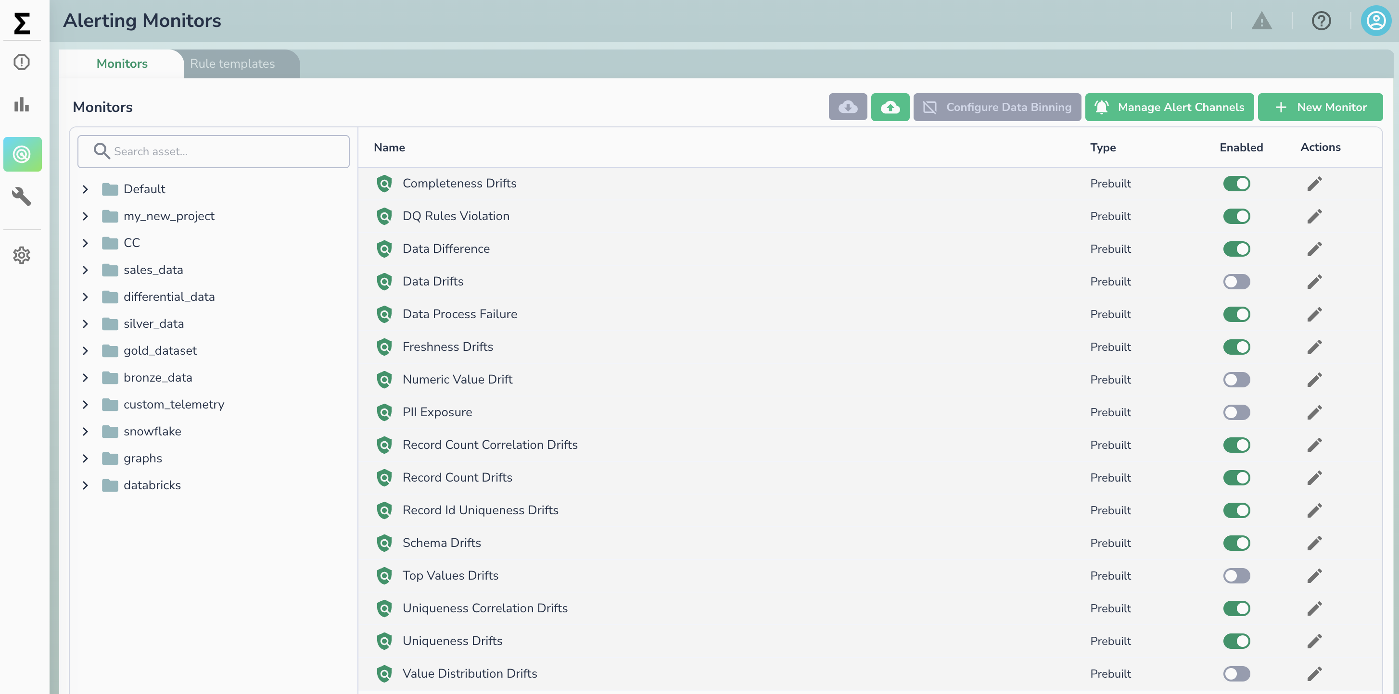Open the bar chart sidebar icon
Viewport: 1399px width, 694px height.
pos(22,104)
